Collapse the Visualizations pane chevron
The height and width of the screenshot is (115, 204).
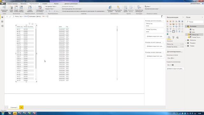point(183,17)
